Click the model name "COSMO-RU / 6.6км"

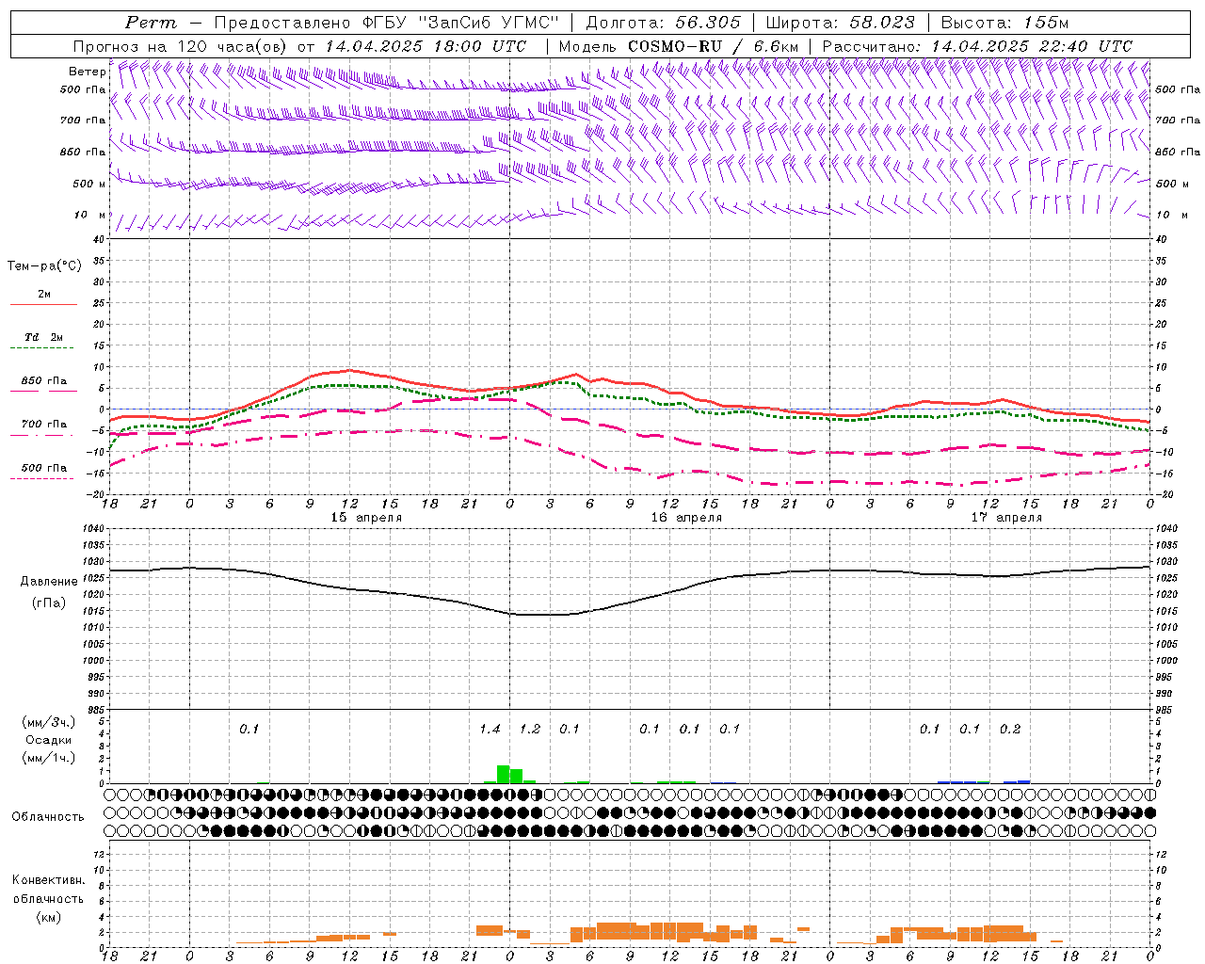[x=713, y=46]
